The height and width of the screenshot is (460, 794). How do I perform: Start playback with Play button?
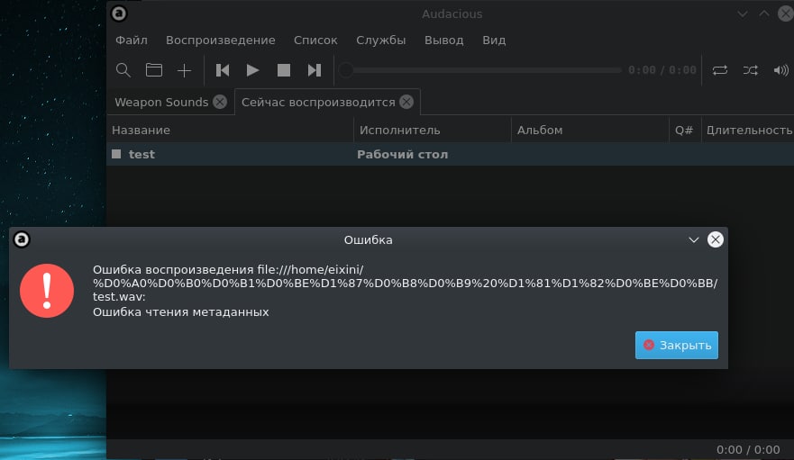click(x=252, y=70)
